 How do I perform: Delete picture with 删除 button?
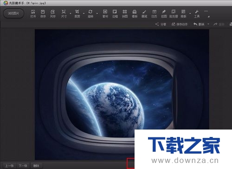click(x=36, y=166)
